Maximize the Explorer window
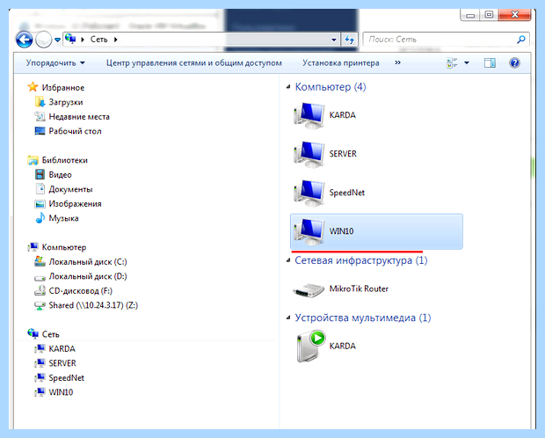Image resolution: width=545 pixels, height=438 pixels. click(489, 15)
